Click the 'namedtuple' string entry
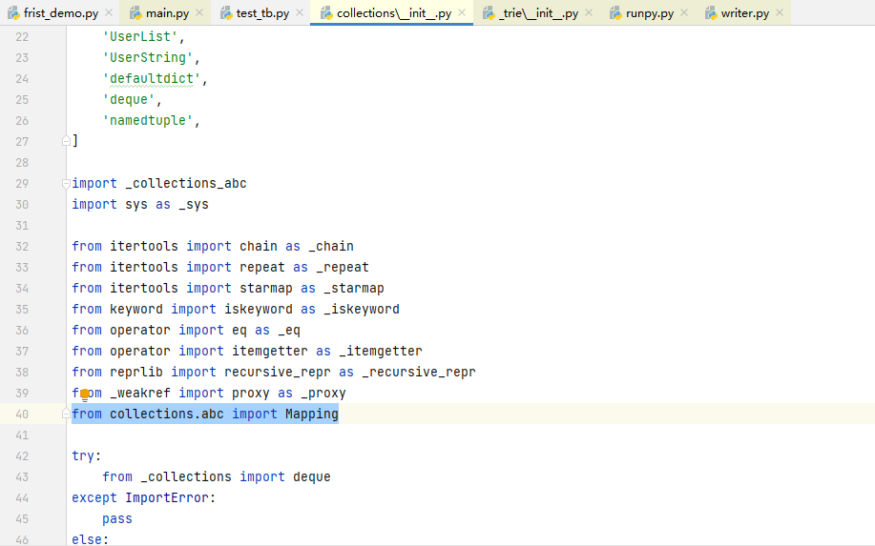This screenshot has height=546, width=875. click(x=148, y=120)
